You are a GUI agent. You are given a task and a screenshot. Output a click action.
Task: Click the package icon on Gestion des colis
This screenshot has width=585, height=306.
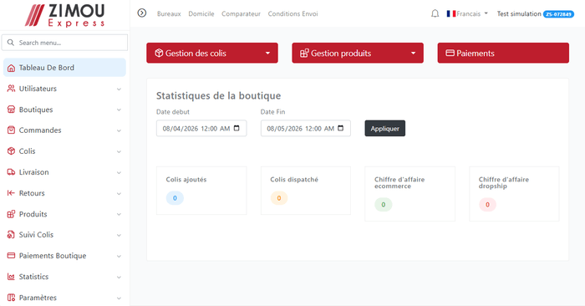[159, 53]
